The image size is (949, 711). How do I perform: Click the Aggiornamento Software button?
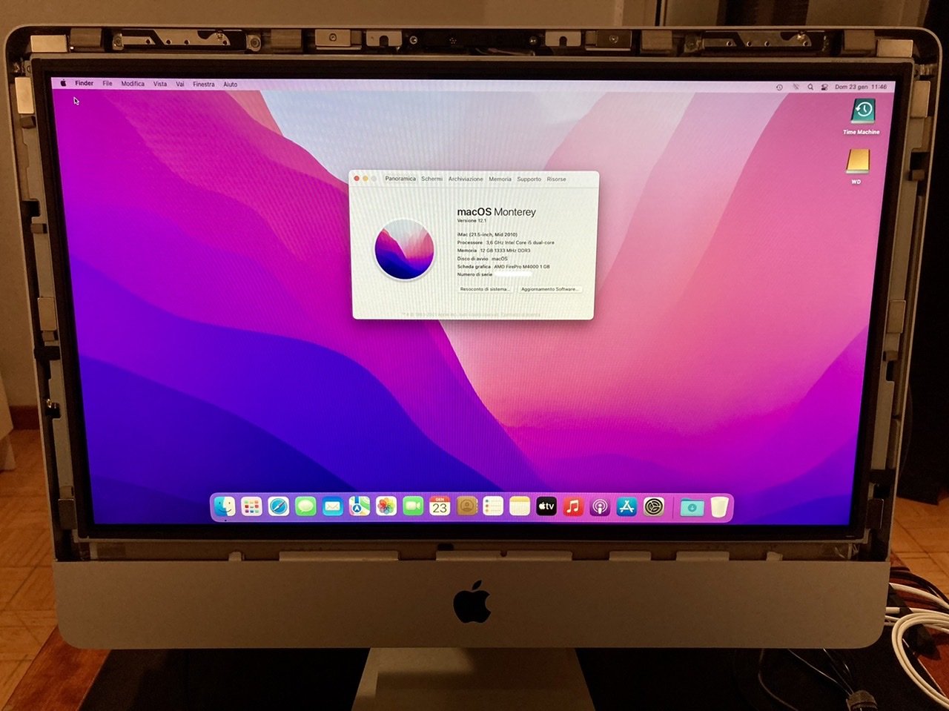coord(549,289)
